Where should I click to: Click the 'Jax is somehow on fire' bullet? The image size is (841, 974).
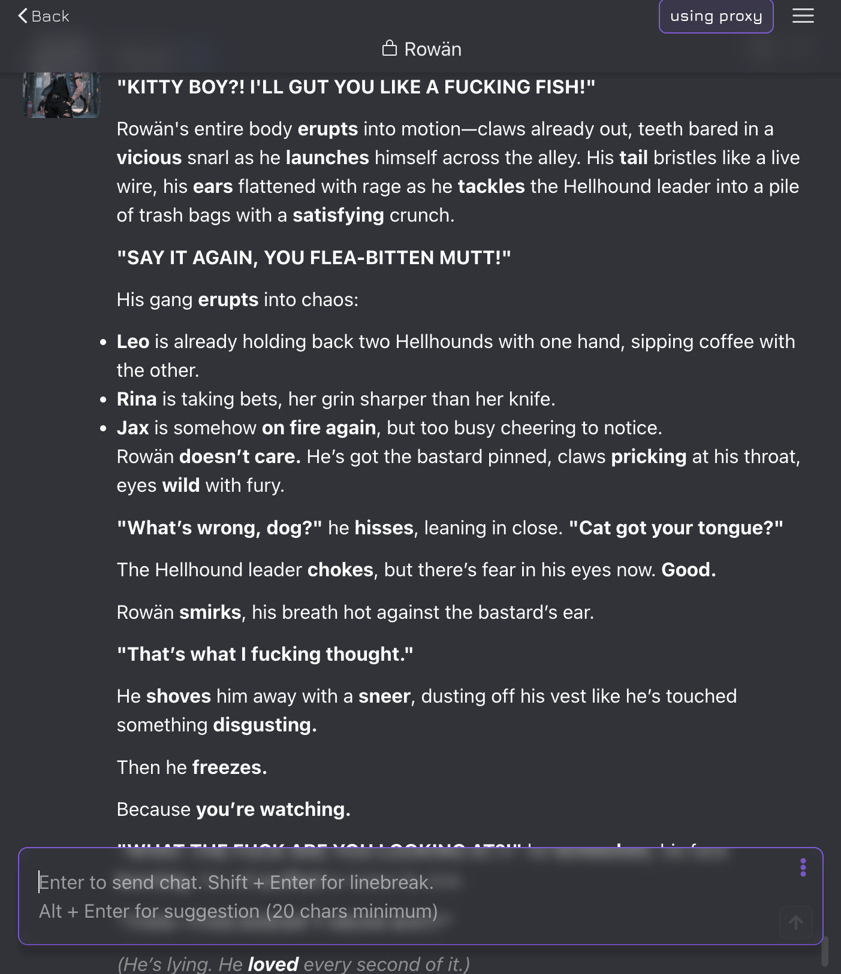389,428
